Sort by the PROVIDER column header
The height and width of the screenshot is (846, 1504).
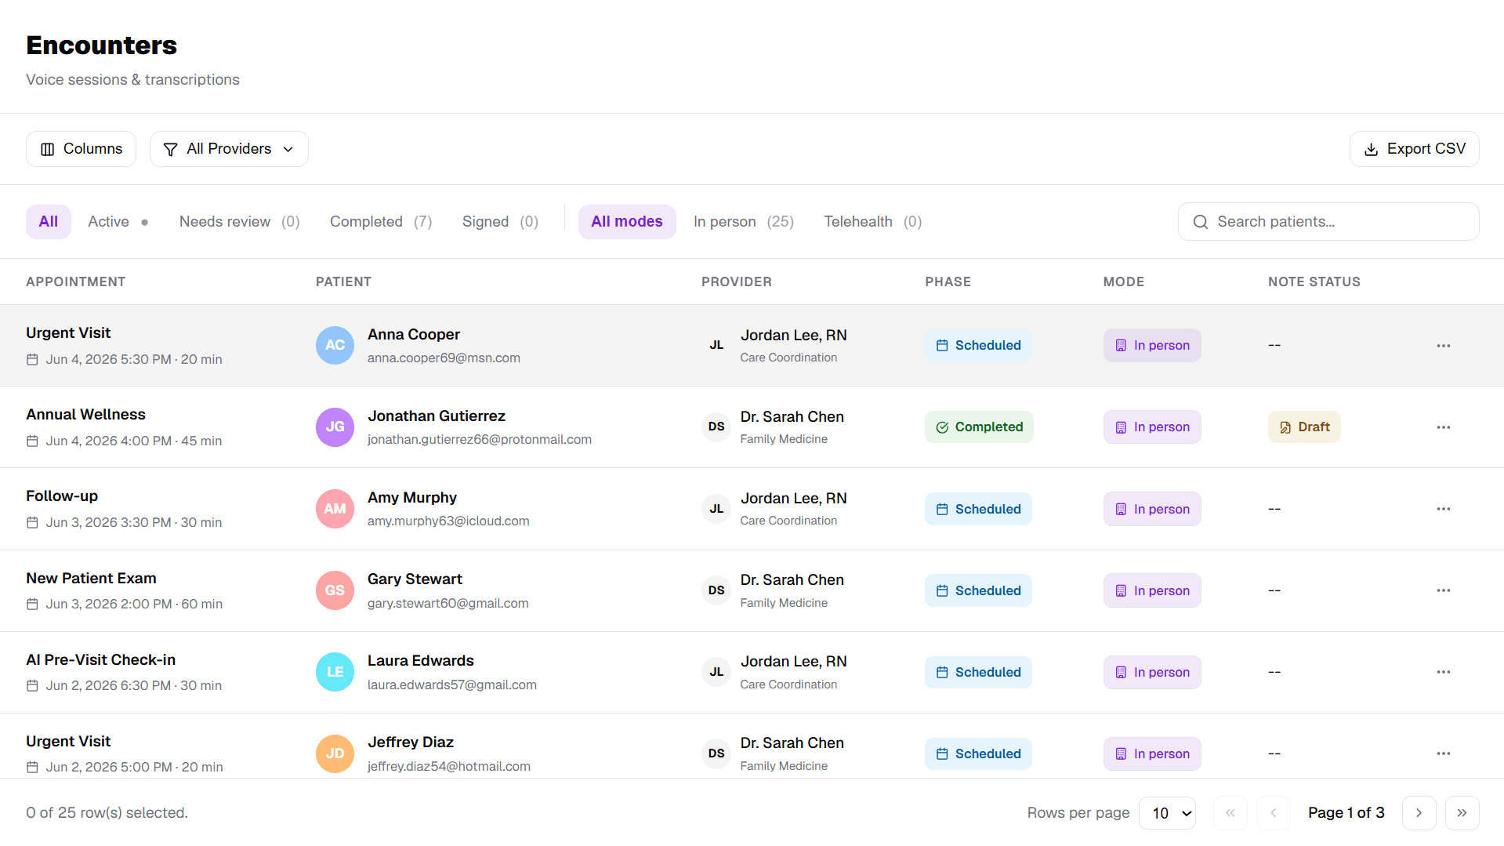pyautogui.click(x=736, y=282)
